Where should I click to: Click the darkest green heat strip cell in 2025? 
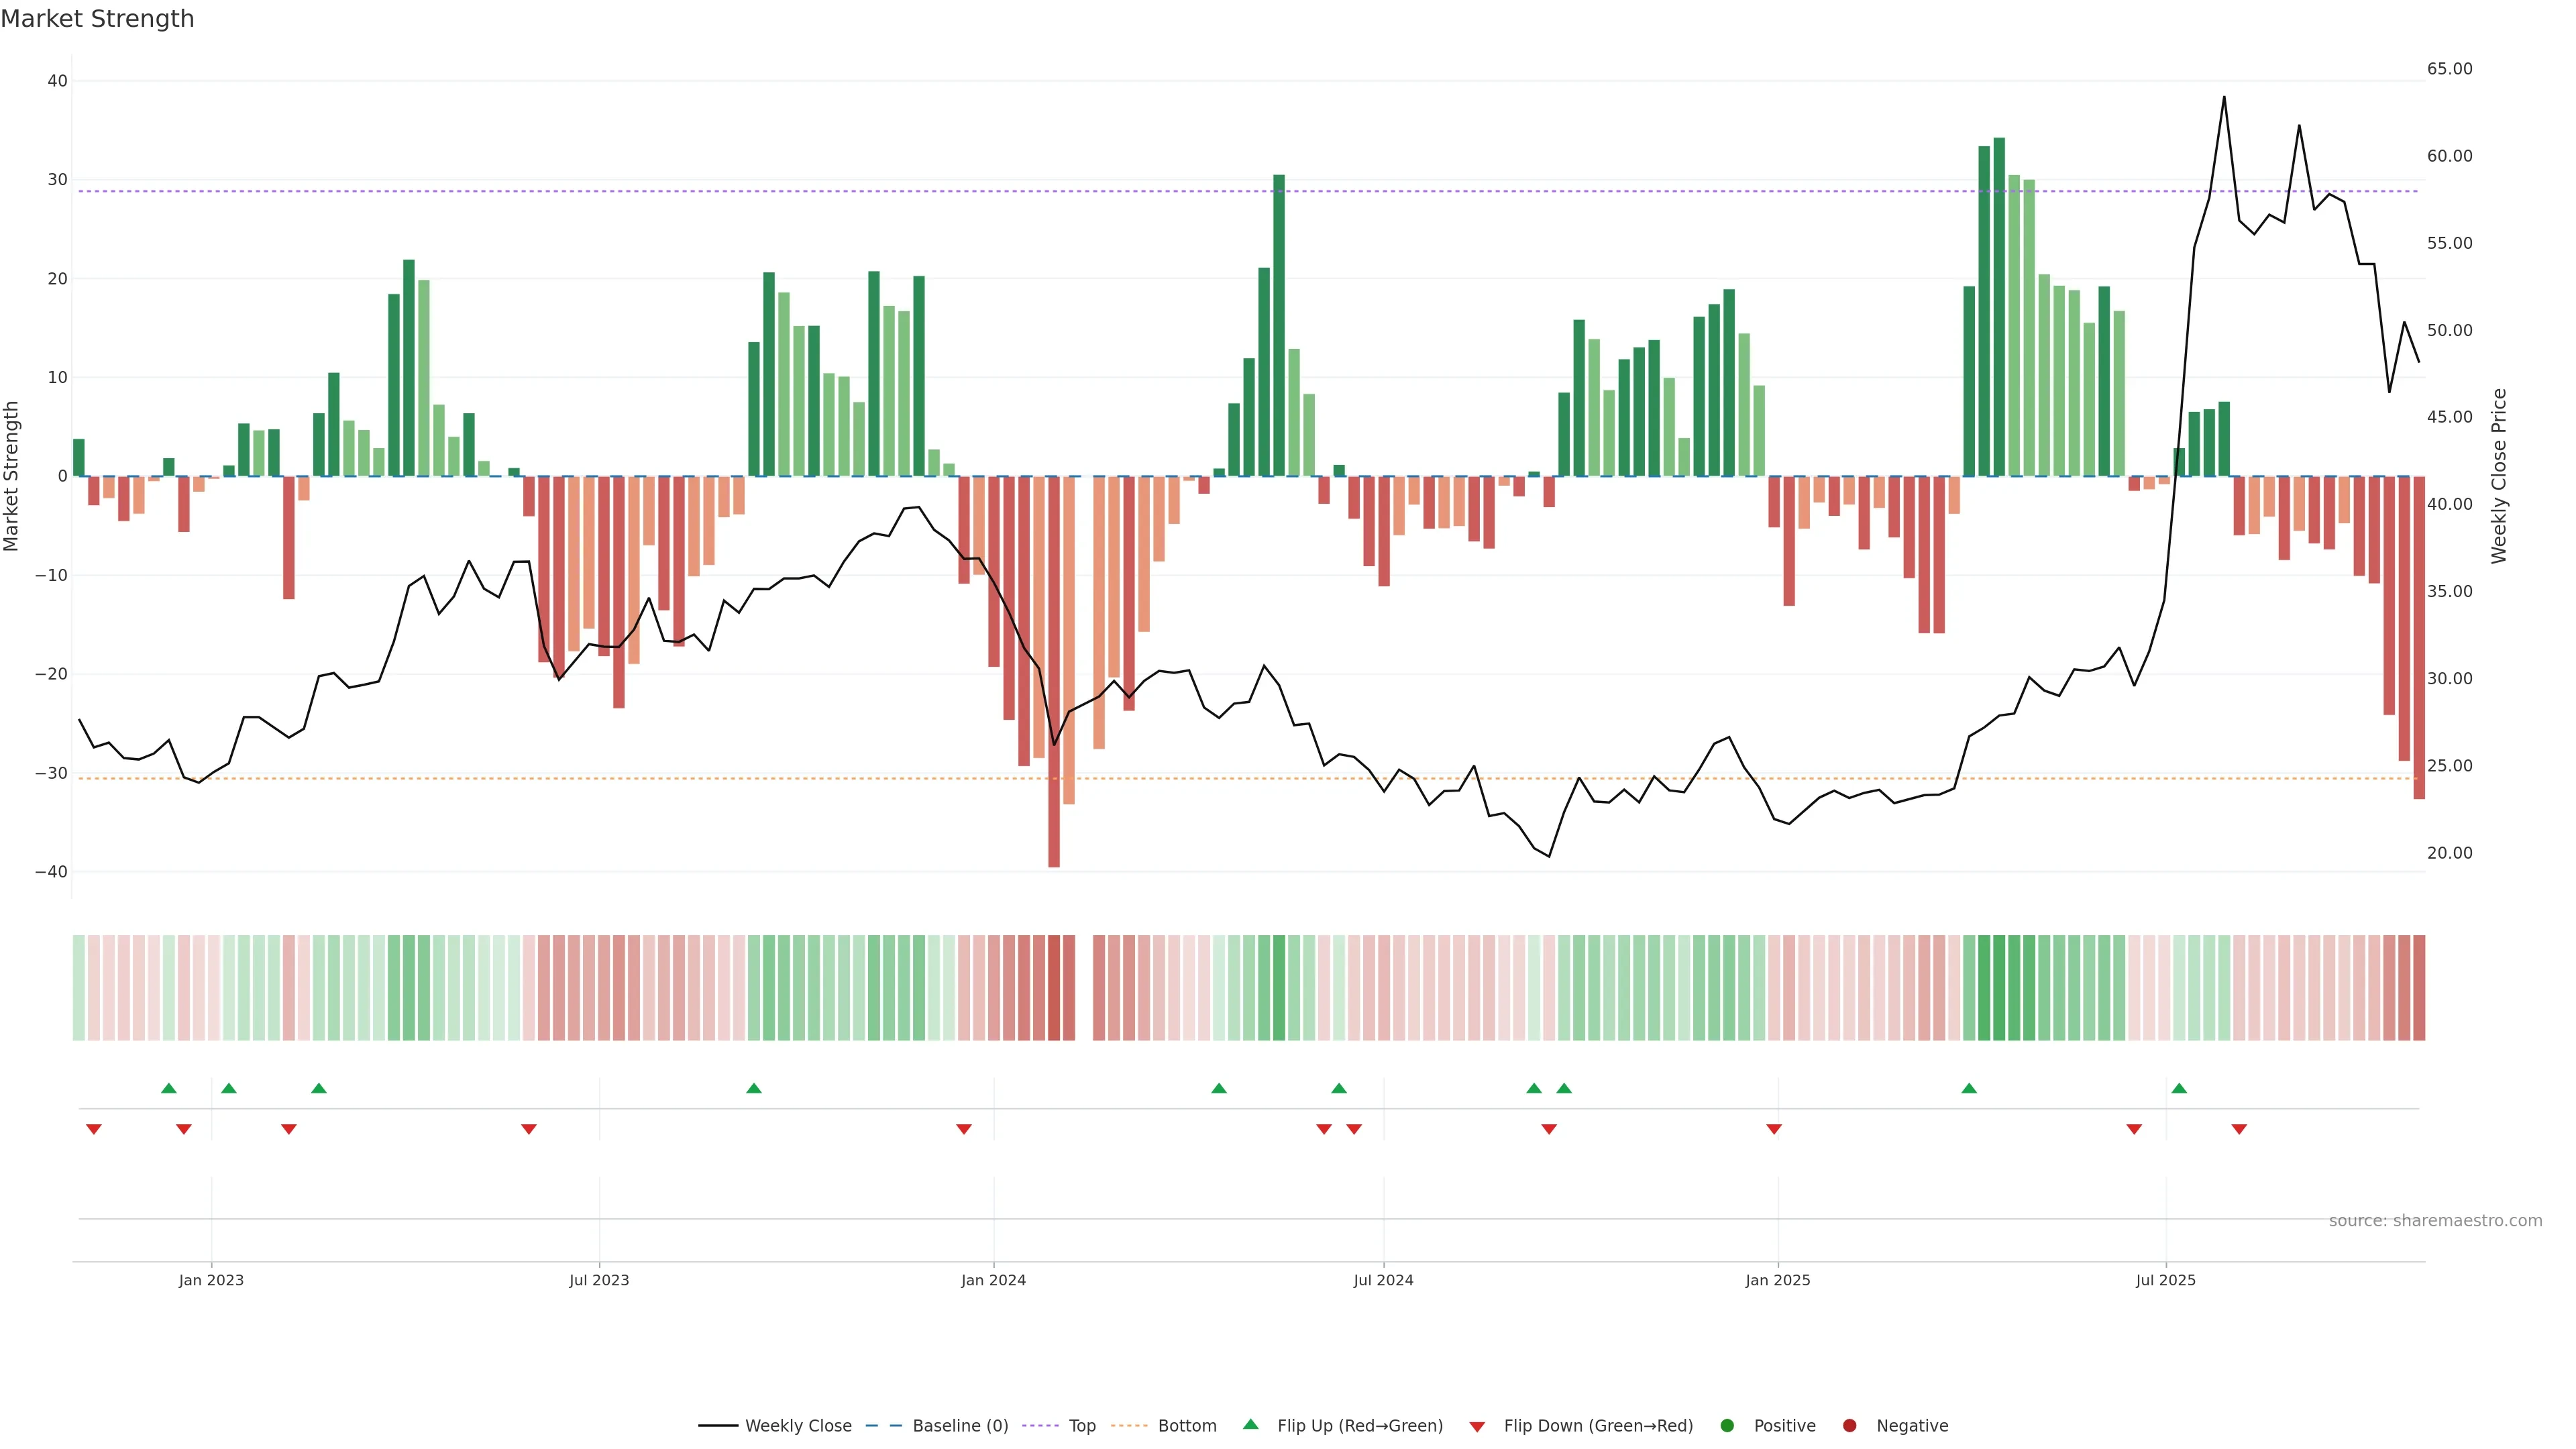[x=1999, y=987]
